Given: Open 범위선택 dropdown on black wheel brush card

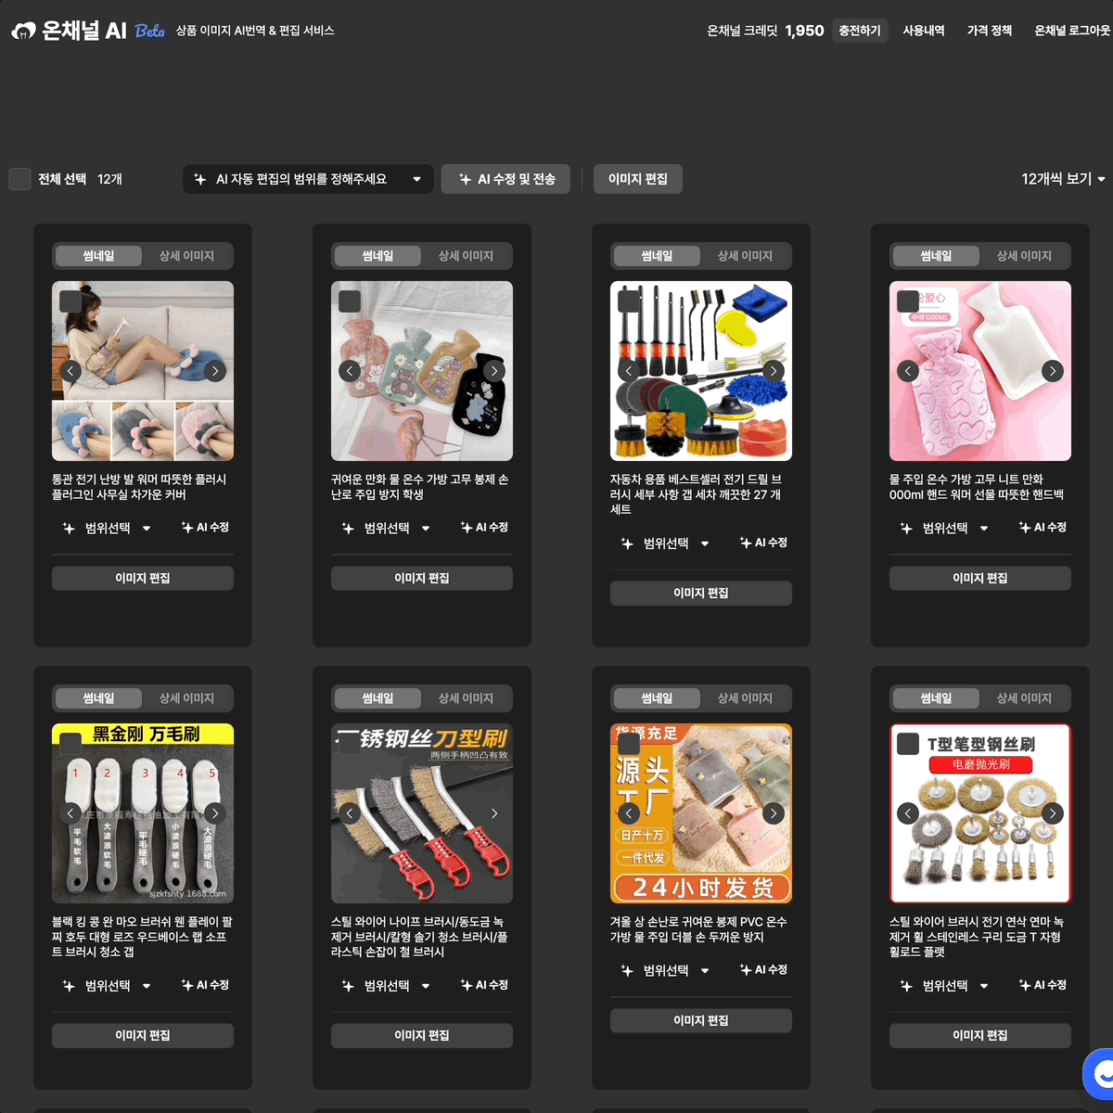Looking at the screenshot, I should tap(107, 986).
